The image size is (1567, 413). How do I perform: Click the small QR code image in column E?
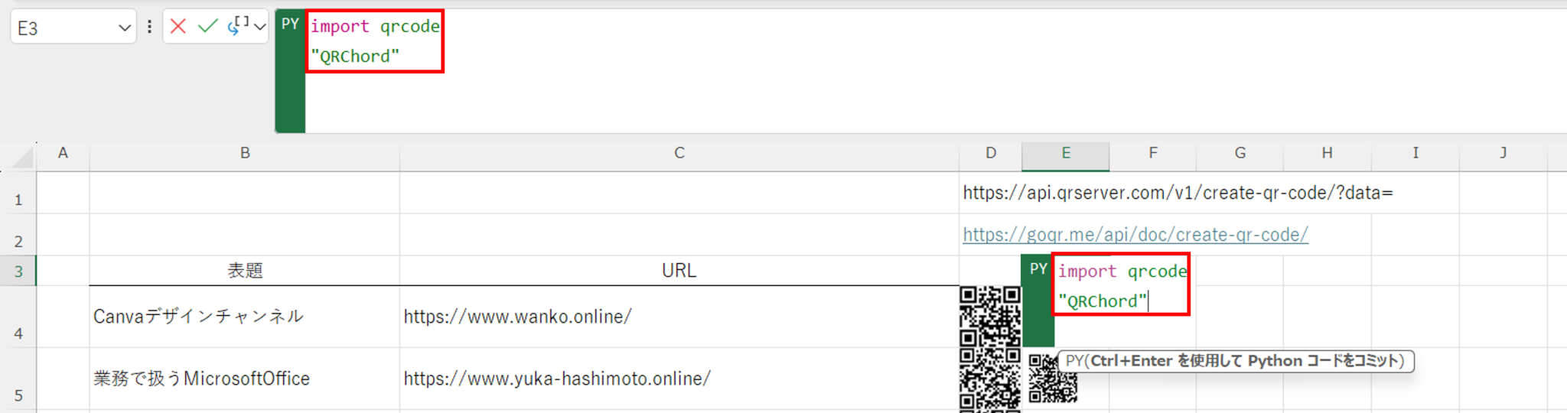[x=1052, y=379]
